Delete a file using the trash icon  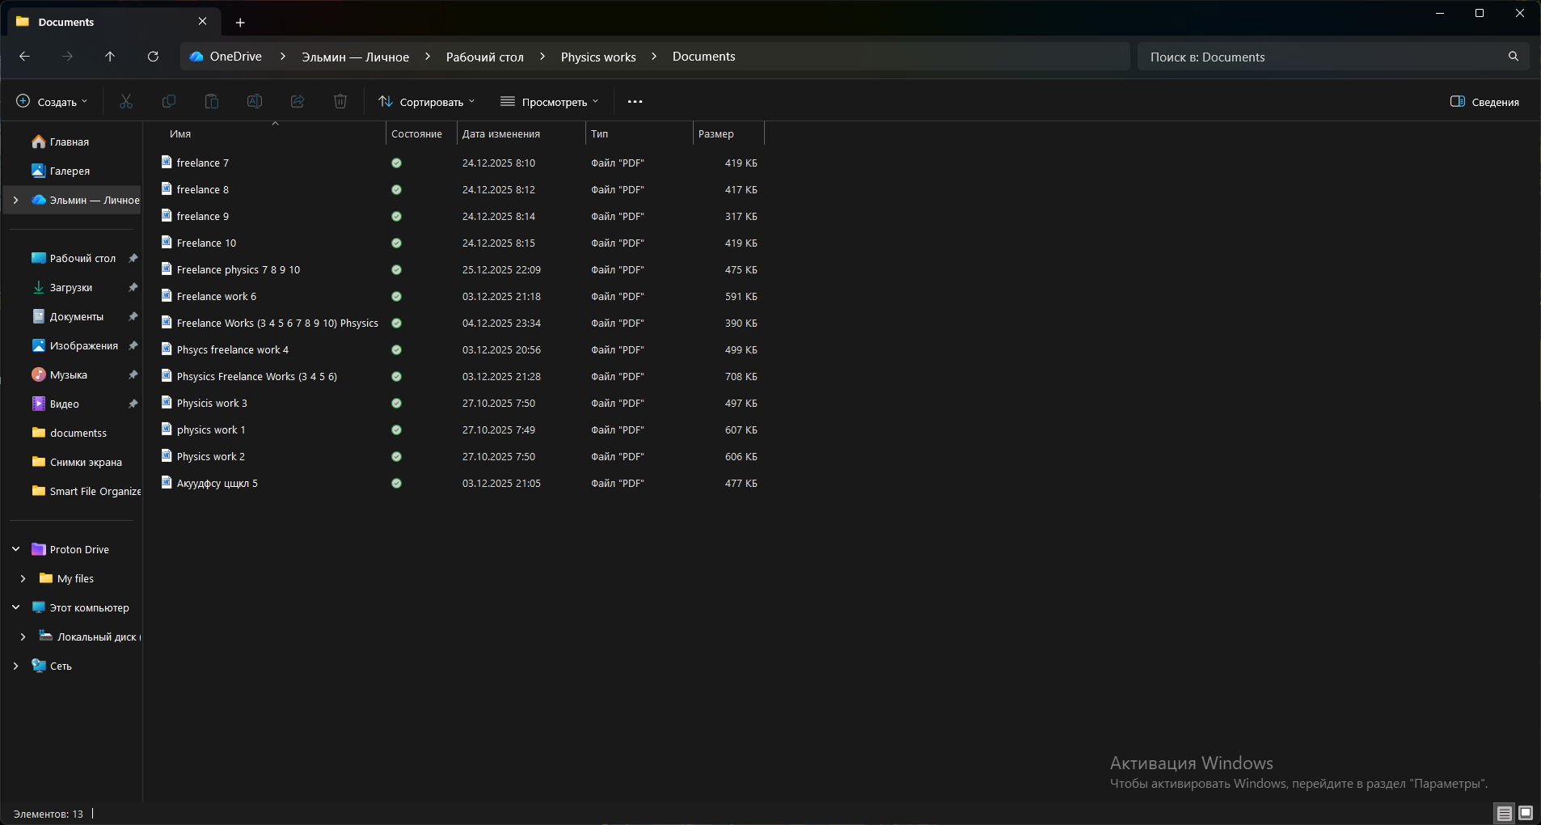[340, 101]
